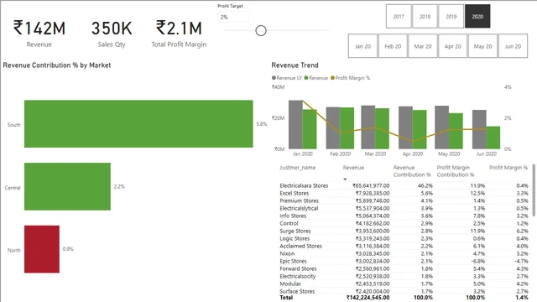Select the Modular customer row

point(404,284)
